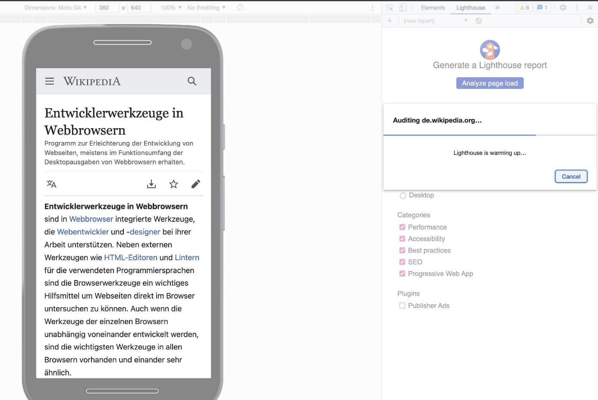598x400 pixels.
Task: Open the article language selector icon
Action: point(51,184)
